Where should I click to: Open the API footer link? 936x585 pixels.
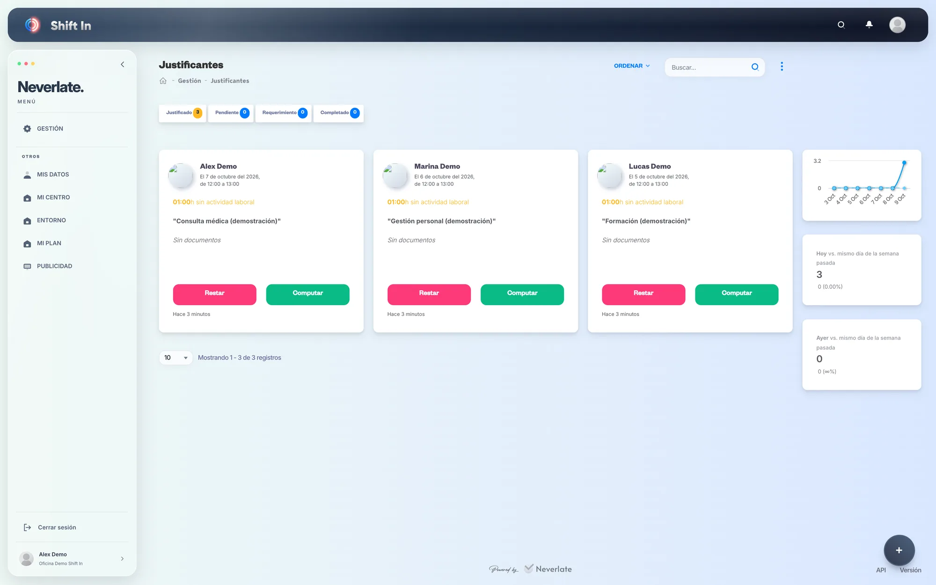[881, 570]
